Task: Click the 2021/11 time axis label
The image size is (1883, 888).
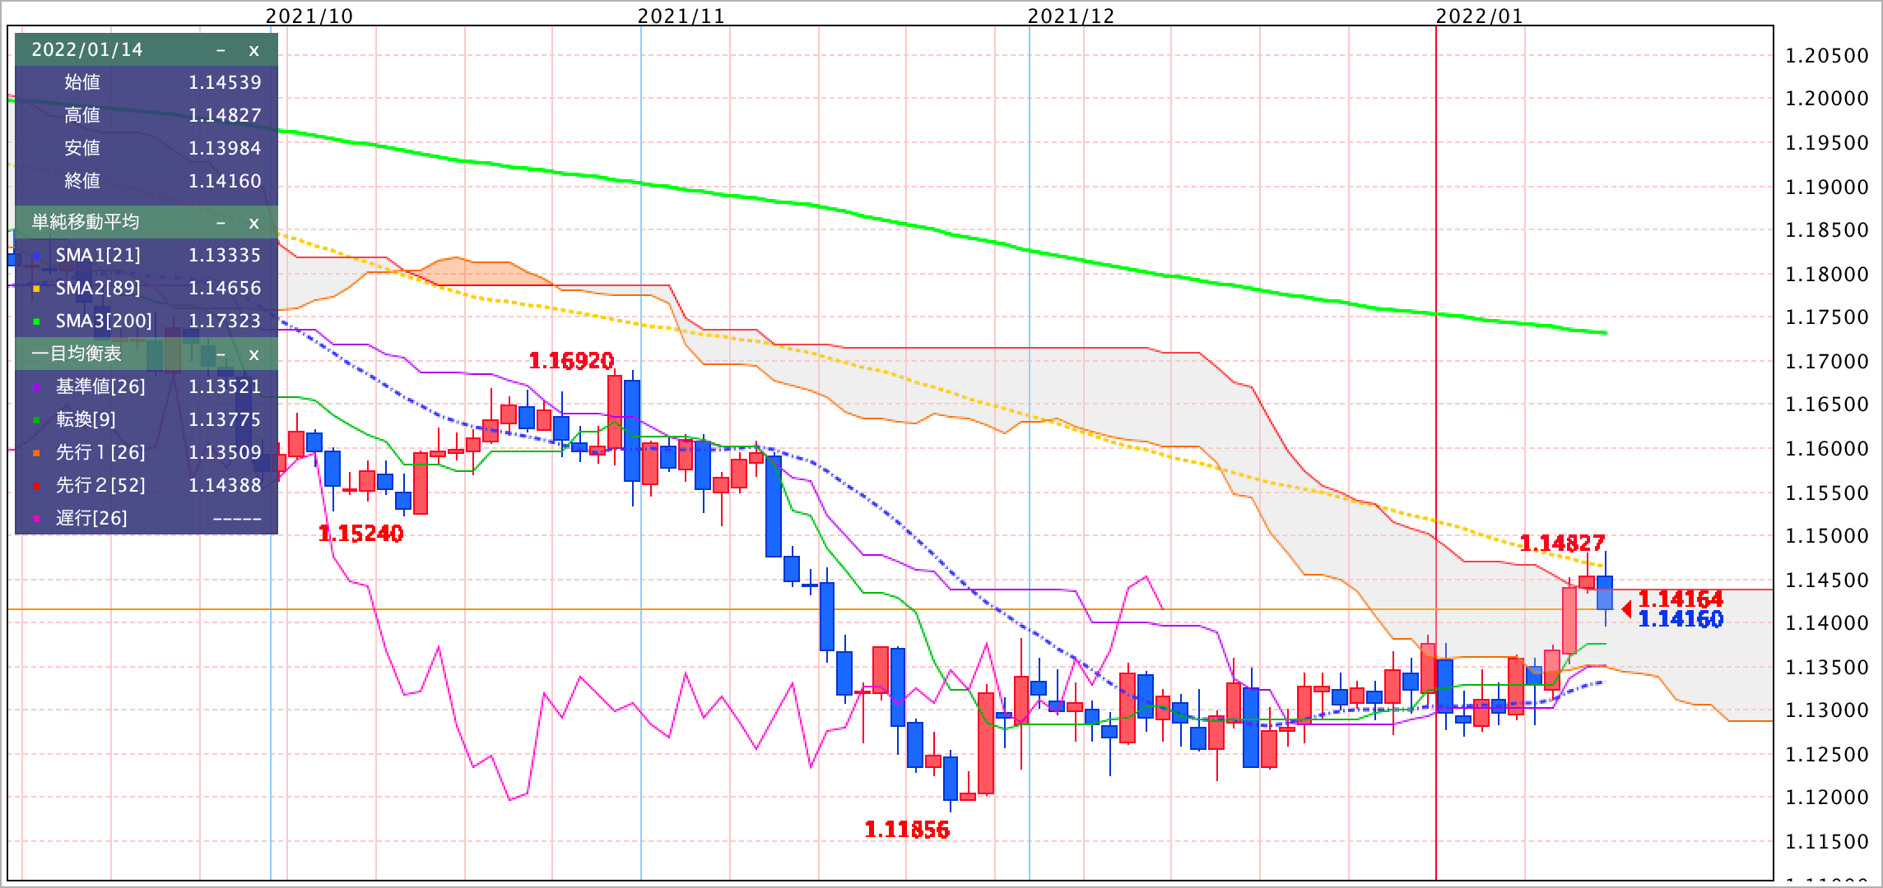Action: (x=681, y=16)
